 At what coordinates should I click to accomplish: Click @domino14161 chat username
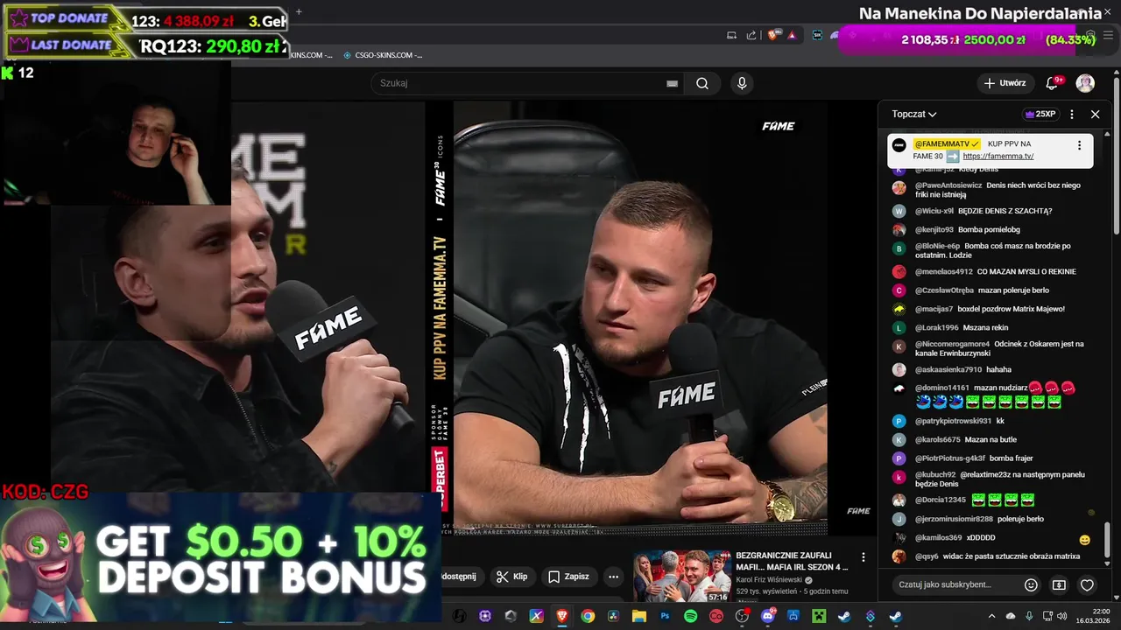click(942, 388)
